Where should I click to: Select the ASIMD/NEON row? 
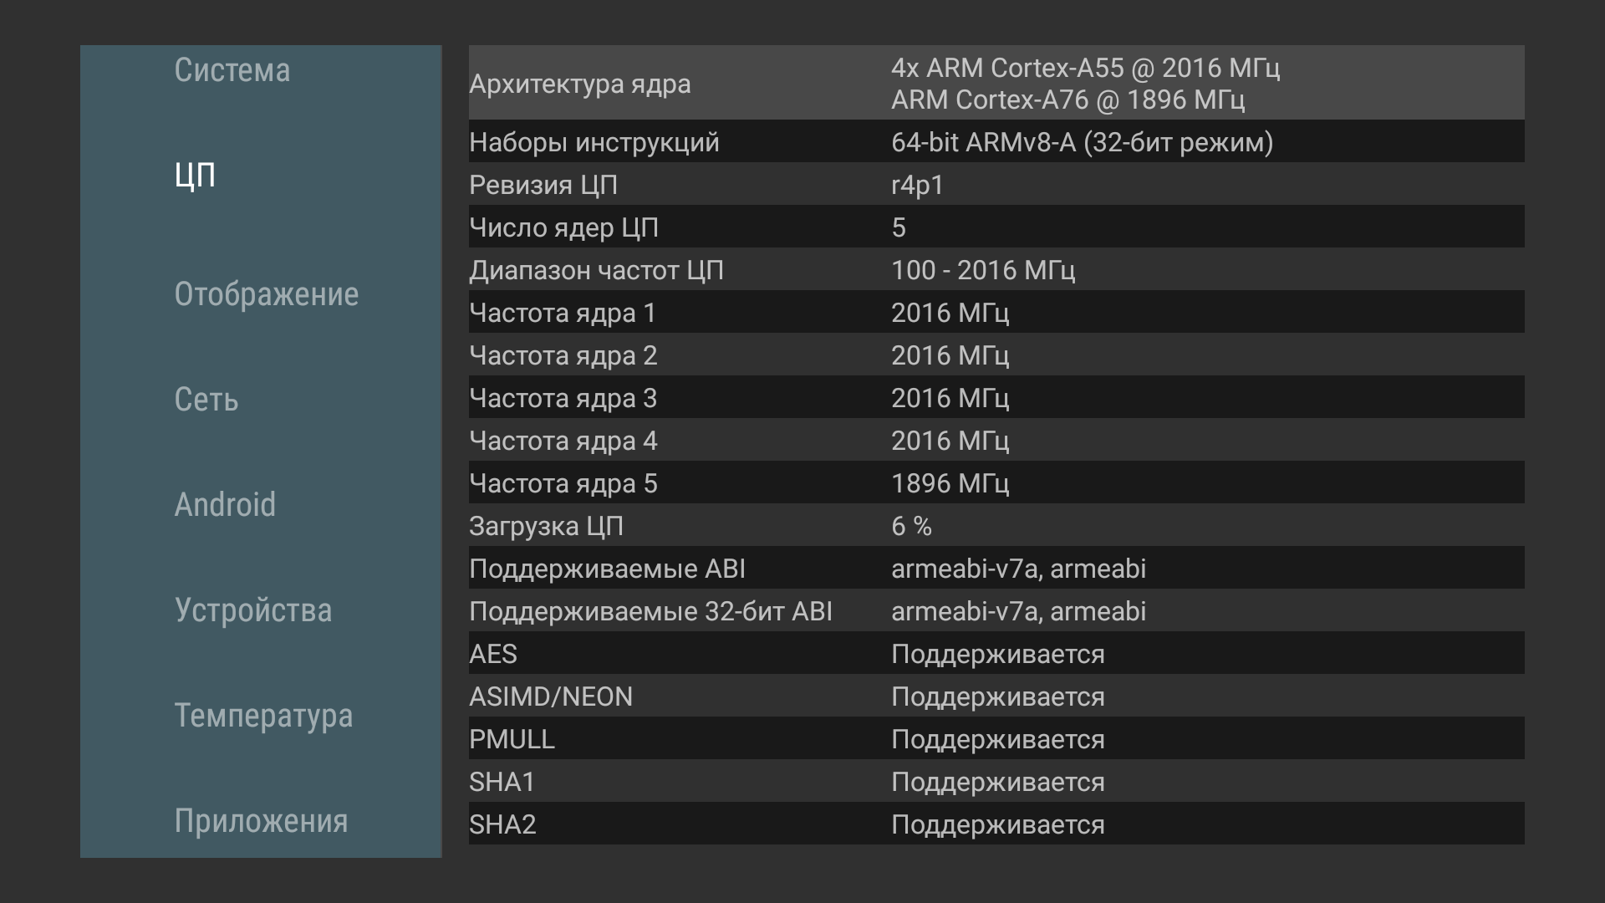(996, 696)
